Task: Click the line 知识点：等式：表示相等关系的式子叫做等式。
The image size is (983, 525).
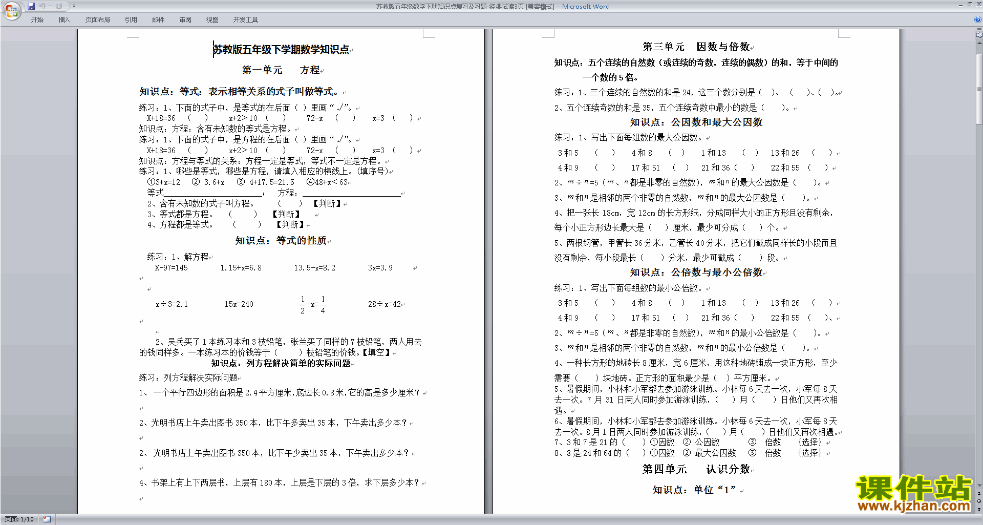Action: 239,92
